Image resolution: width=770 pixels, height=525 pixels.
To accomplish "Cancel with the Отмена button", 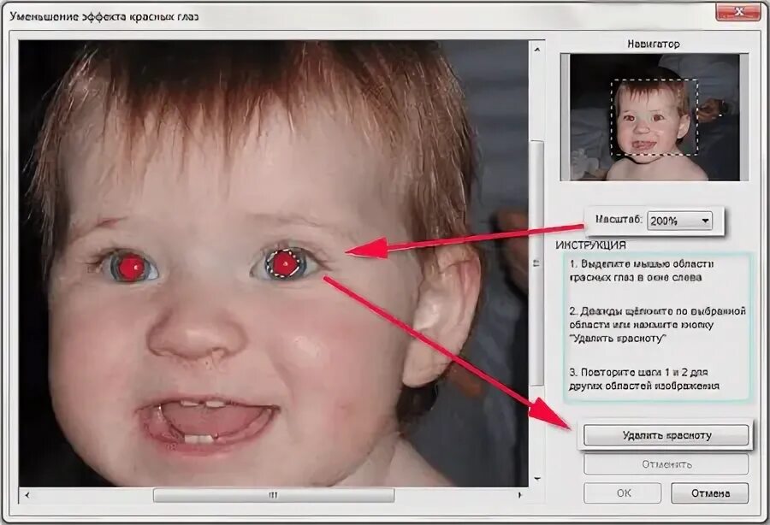I will point(710,493).
